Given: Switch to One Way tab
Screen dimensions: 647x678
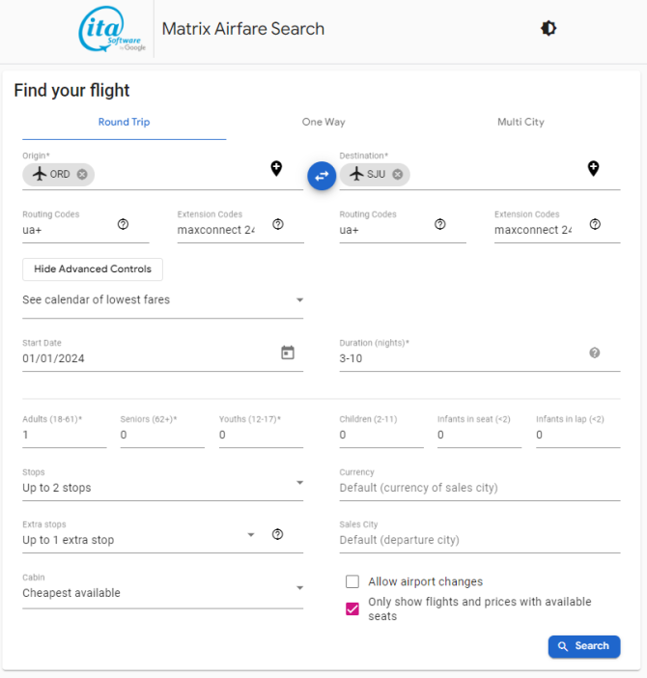Looking at the screenshot, I should point(323,123).
